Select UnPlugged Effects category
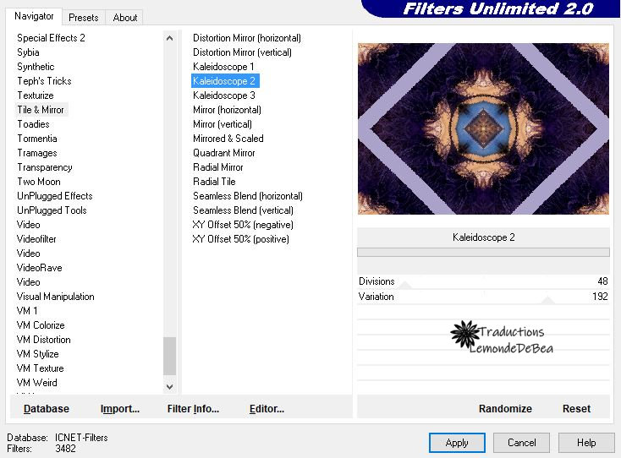This screenshot has height=458, width=621. tap(55, 196)
